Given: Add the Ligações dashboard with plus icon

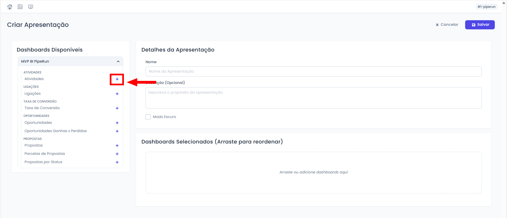Looking at the screenshot, I should coord(117,94).
